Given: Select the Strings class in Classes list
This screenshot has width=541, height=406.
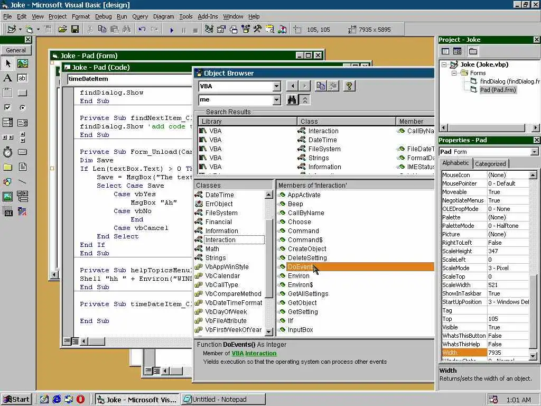Looking at the screenshot, I should [x=216, y=258].
